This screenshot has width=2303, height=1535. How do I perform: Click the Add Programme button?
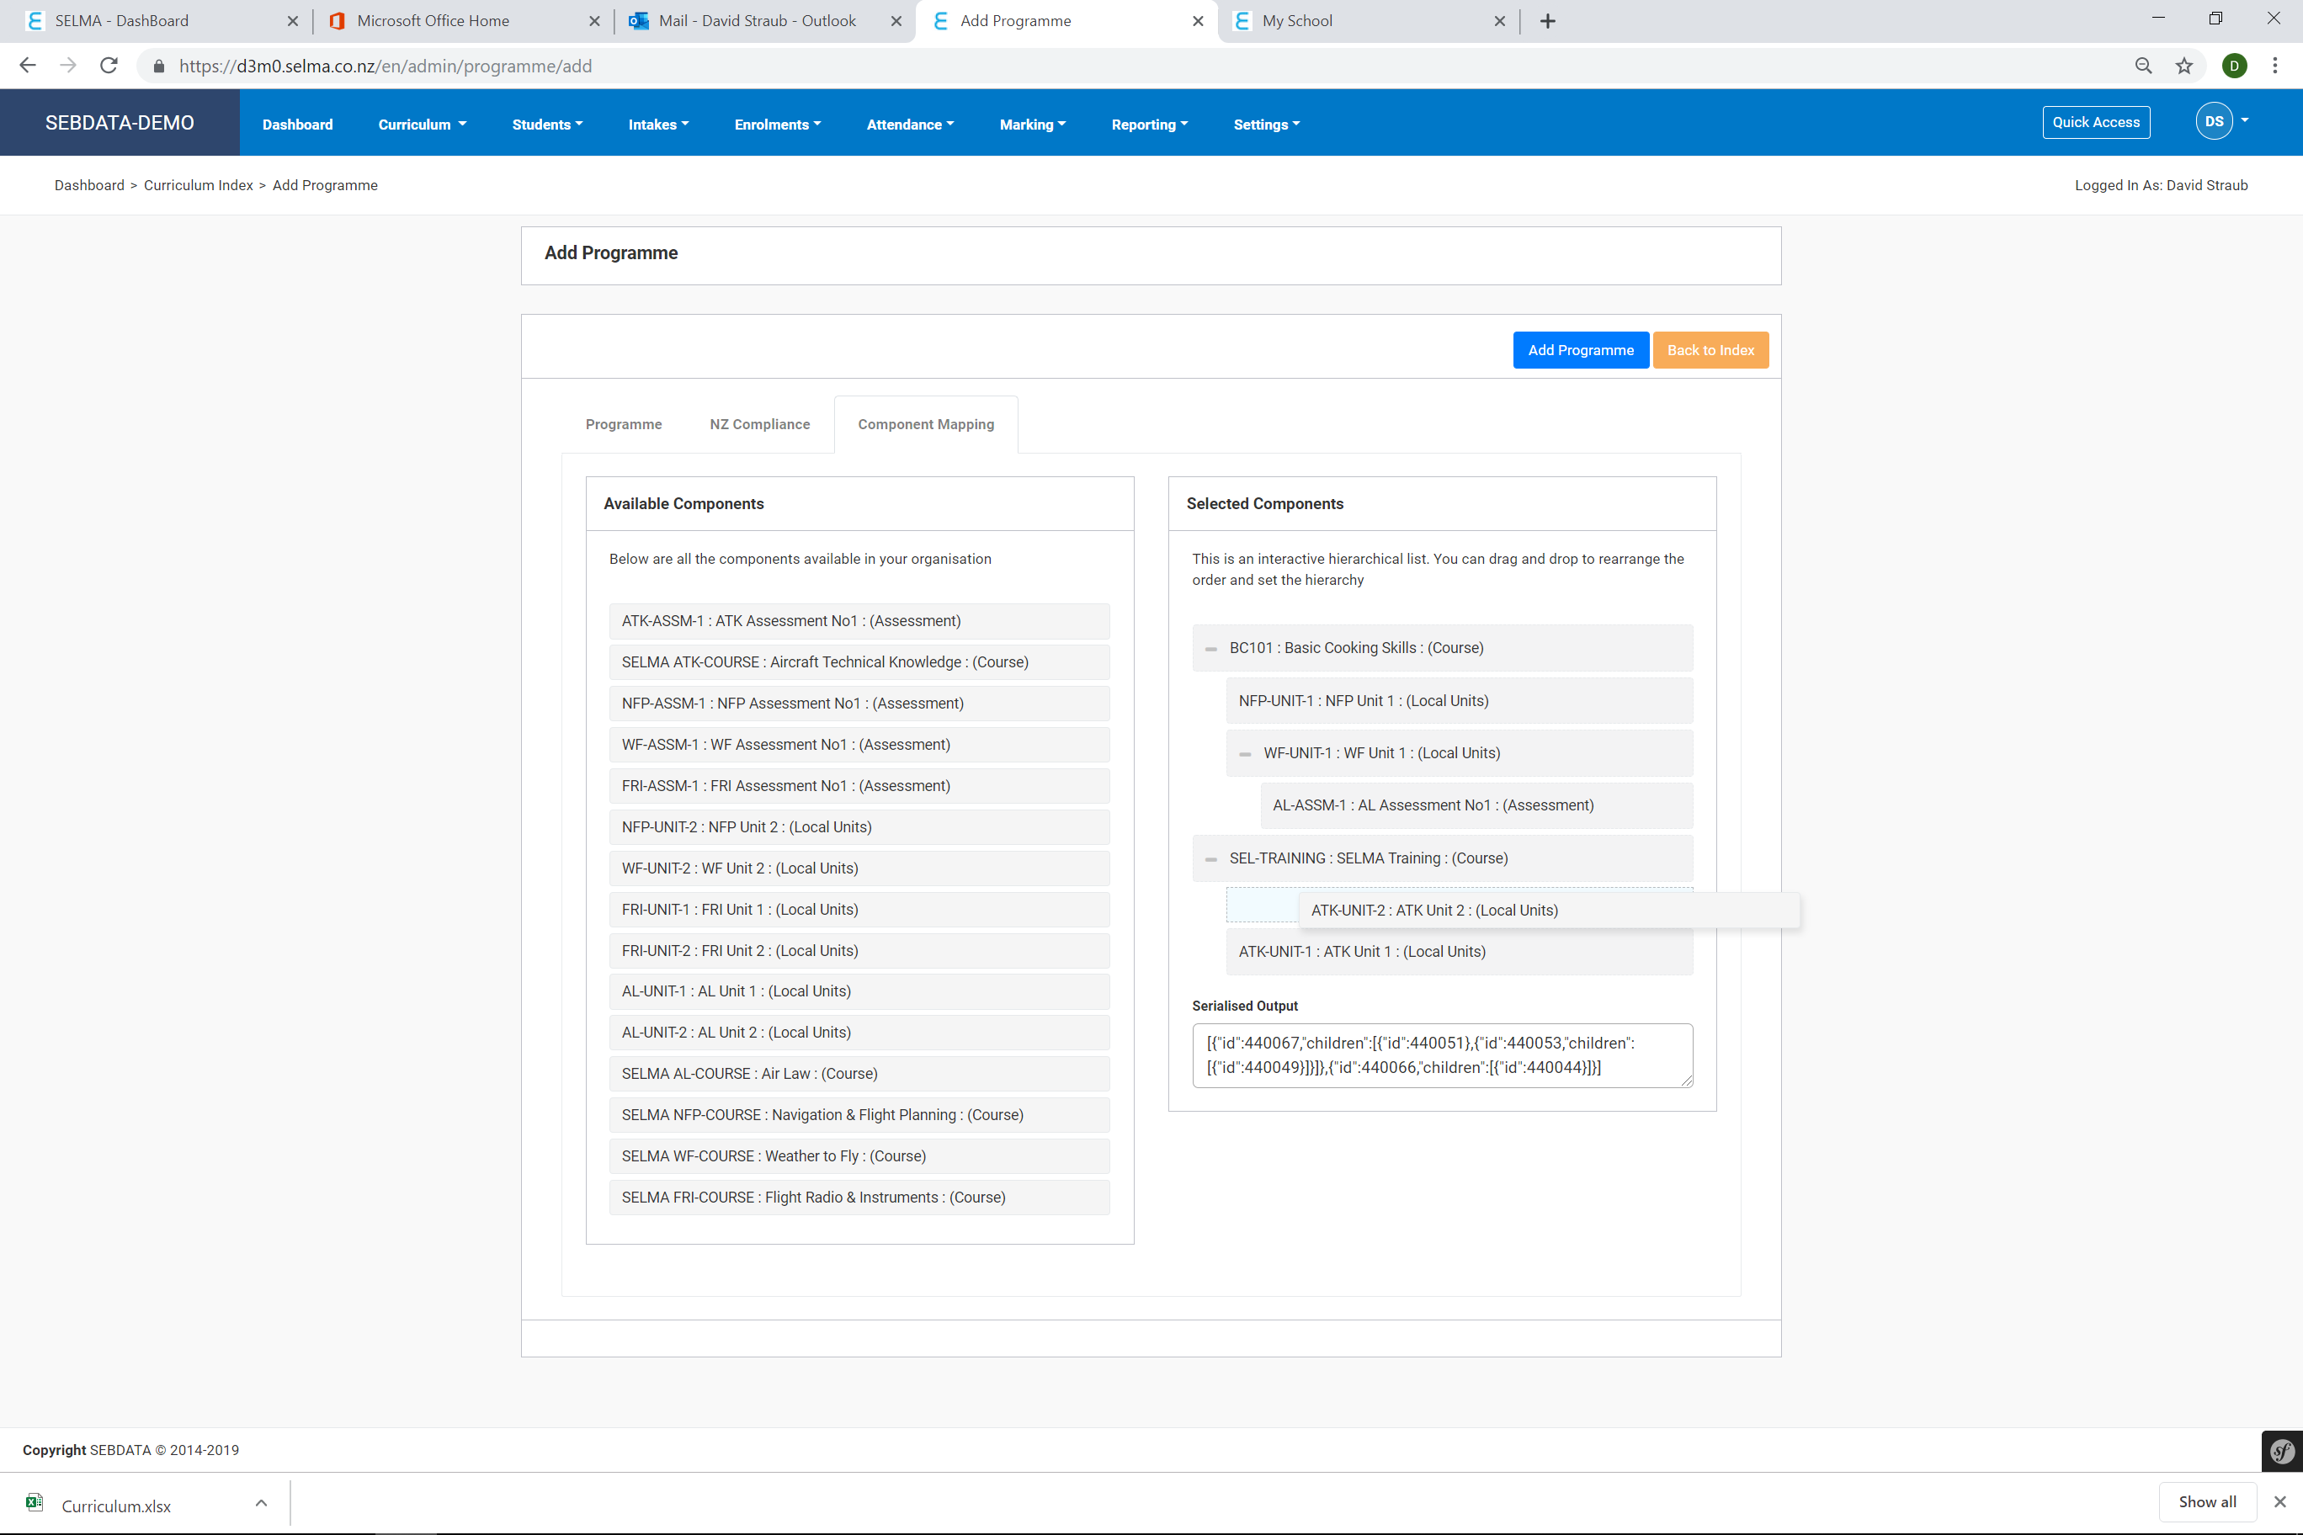(1581, 350)
